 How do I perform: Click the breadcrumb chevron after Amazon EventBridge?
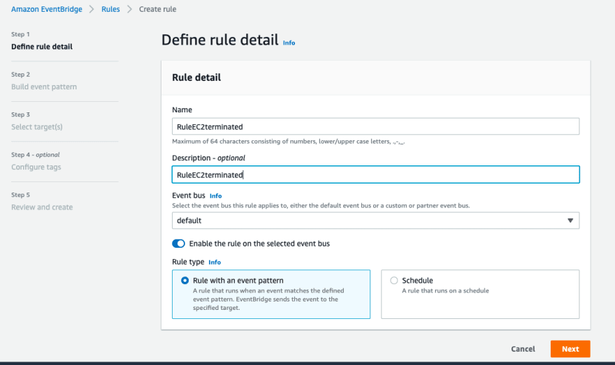point(92,9)
